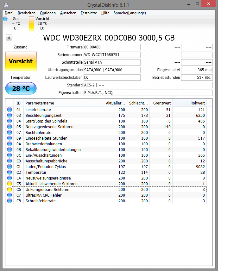Screen dimensions: 240x271
Task: Click the yellow Vorsicht health status button
Action: [x=21, y=61]
